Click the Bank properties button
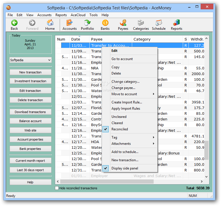Viewport: 221px width, 206px height. pos(31,149)
